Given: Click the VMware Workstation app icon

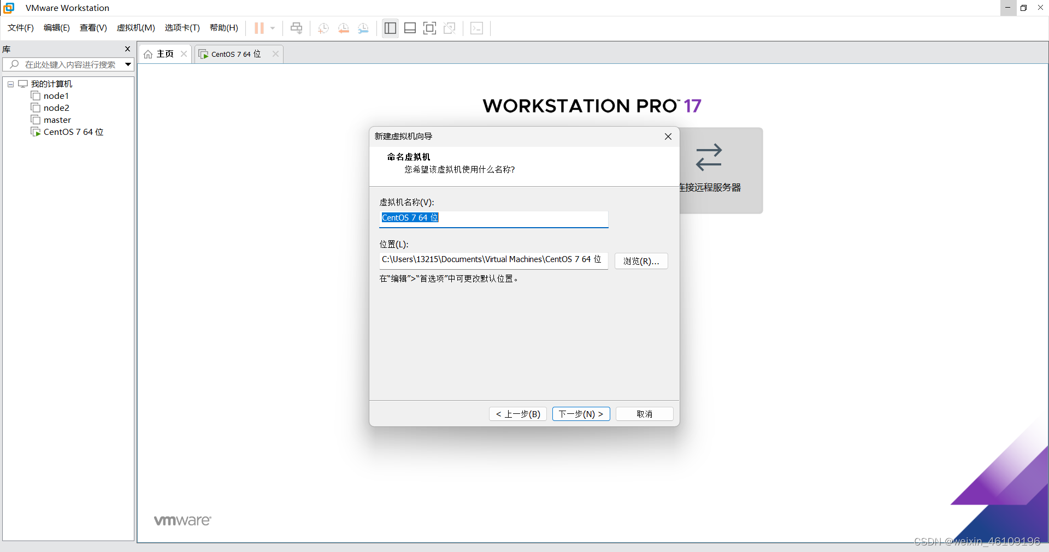Looking at the screenshot, I should click(x=9, y=8).
